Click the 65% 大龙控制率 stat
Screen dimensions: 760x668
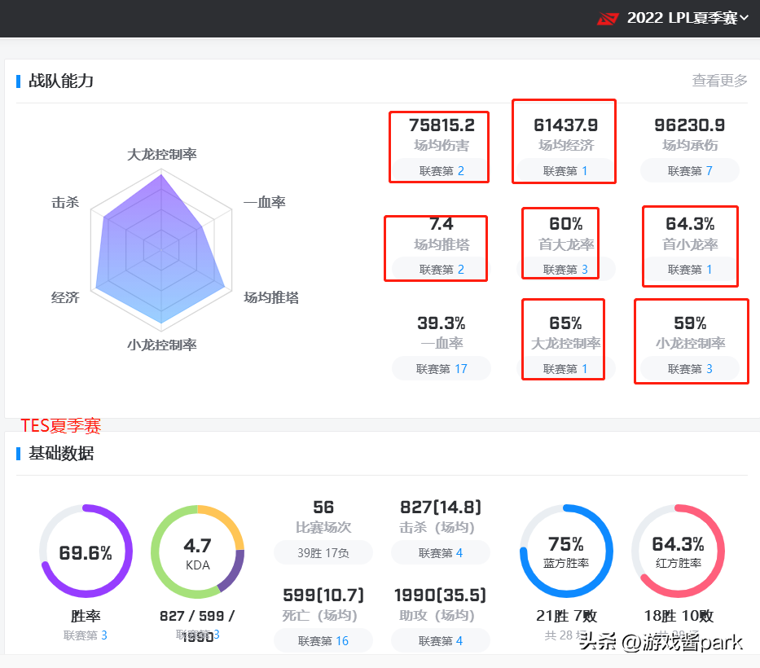pos(565,332)
